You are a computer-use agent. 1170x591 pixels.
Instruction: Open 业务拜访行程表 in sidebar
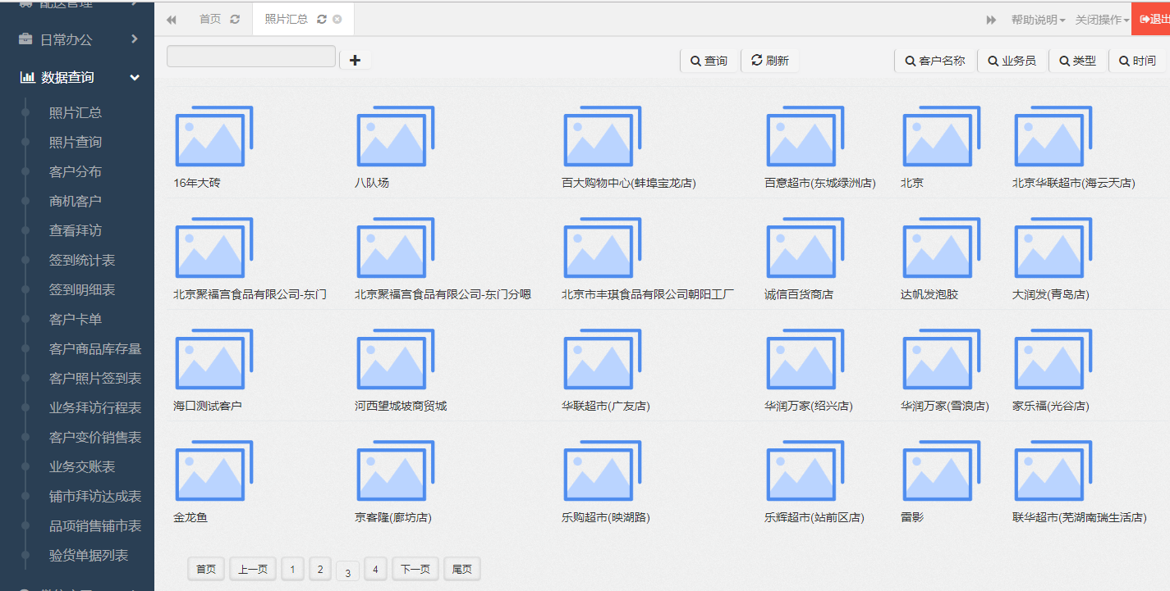pyautogui.click(x=95, y=407)
